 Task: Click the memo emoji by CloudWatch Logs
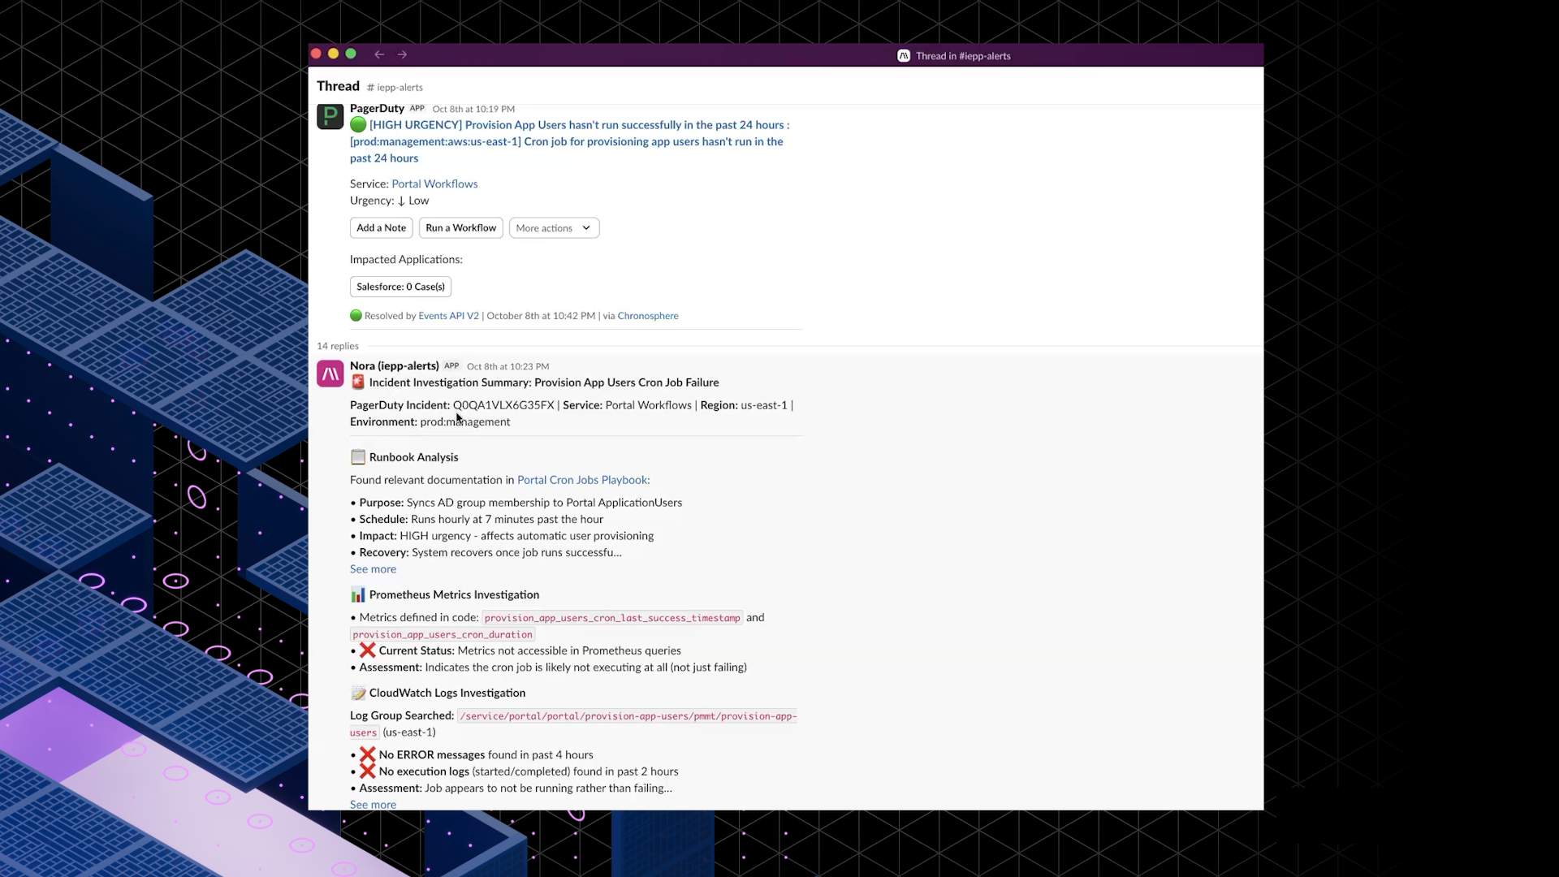pos(358,693)
